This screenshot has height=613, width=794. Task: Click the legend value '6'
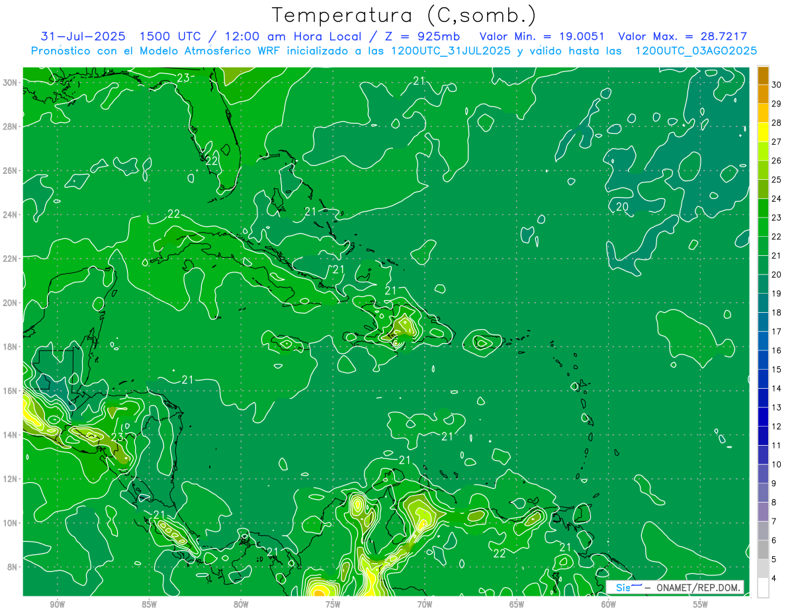coord(775,540)
